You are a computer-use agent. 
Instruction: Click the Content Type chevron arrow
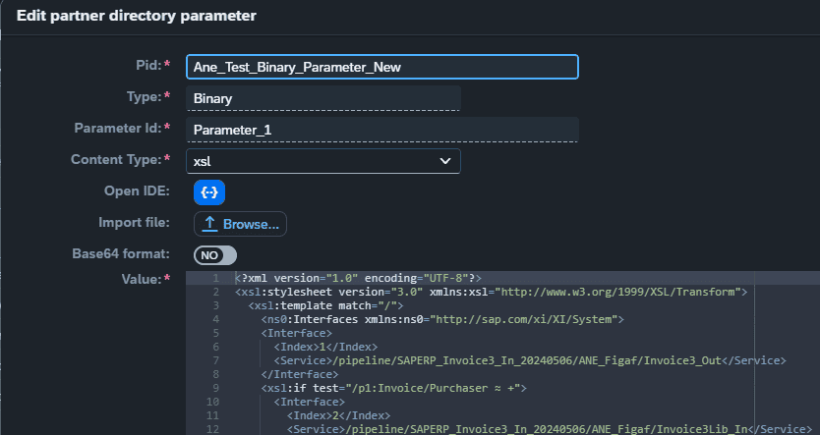pyautogui.click(x=445, y=161)
